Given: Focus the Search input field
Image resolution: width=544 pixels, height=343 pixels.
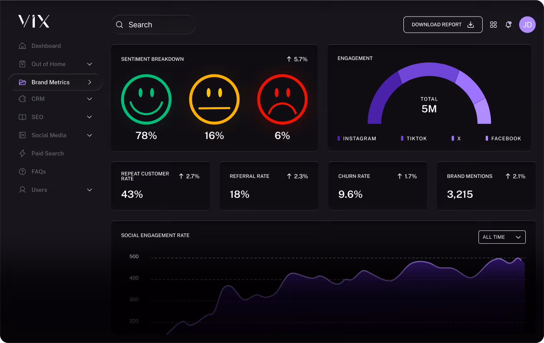Looking at the screenshot, I should [x=153, y=25].
